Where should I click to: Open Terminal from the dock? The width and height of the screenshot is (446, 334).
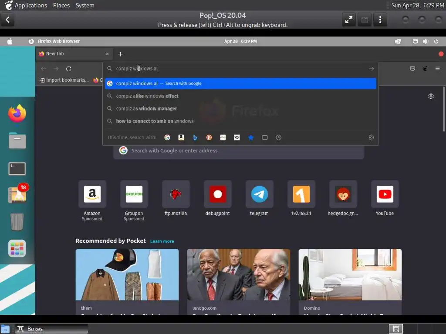pyautogui.click(x=17, y=169)
